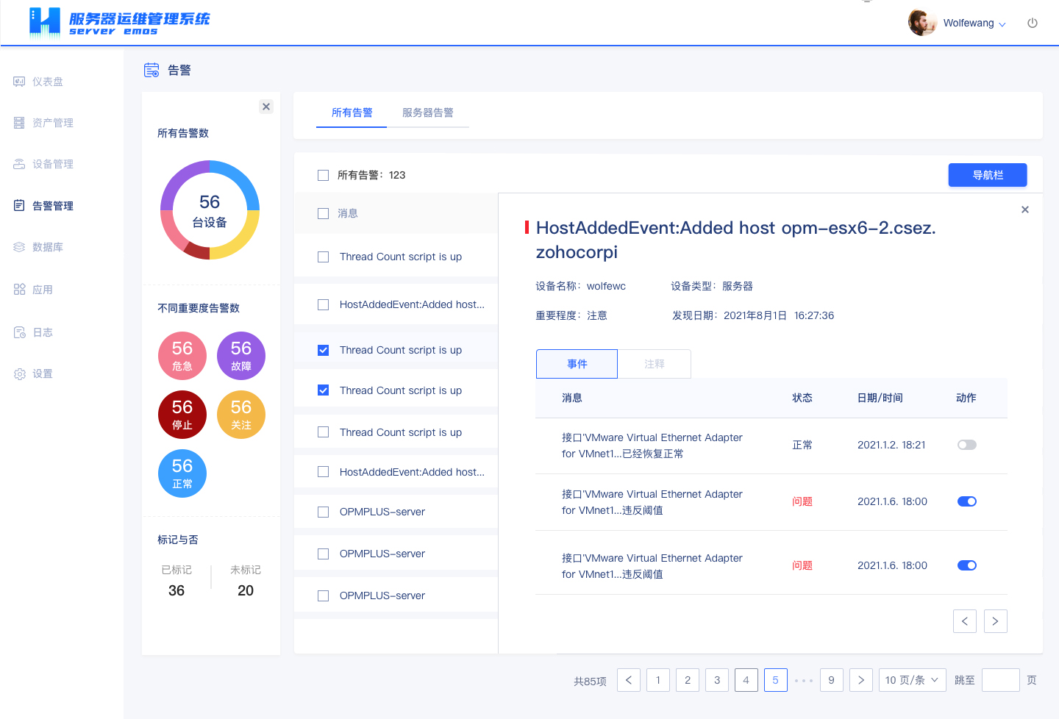Screen dimensions: 1059x719
Task: Enable the toggle for the 18:21 event
Action: point(966,445)
